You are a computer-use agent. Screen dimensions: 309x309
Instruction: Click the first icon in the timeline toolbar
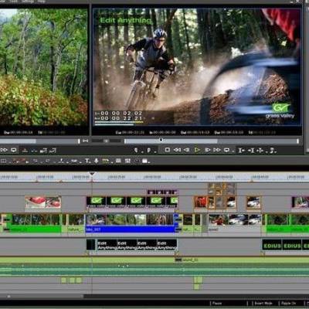pyautogui.click(x=4, y=161)
